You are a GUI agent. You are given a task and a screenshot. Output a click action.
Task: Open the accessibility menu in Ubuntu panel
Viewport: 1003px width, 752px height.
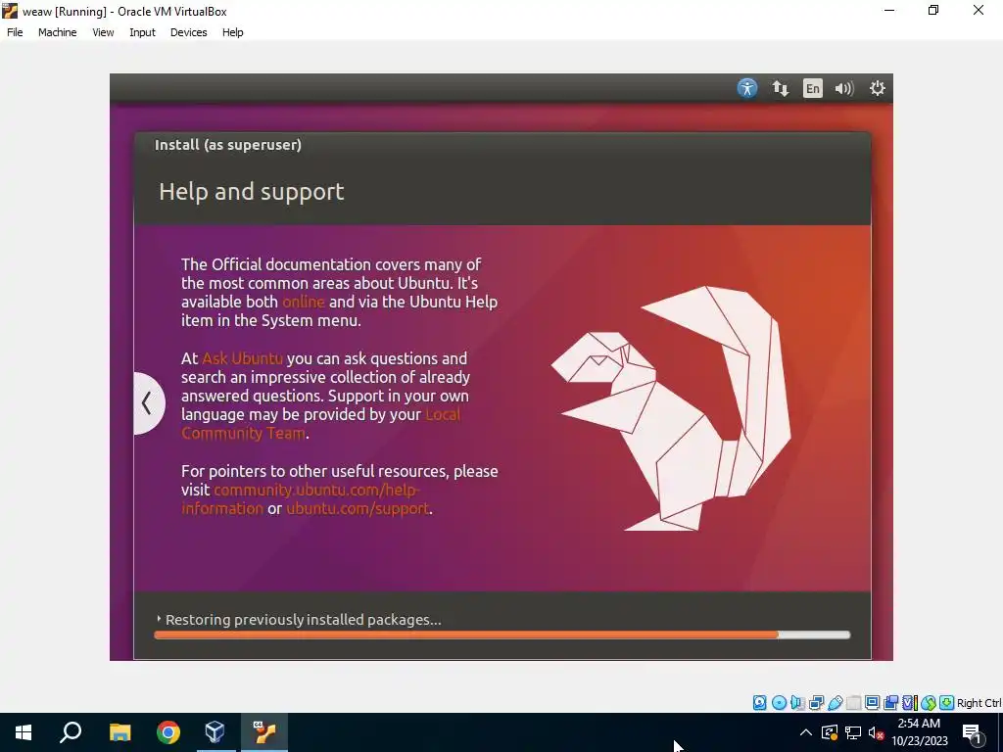[746, 88]
